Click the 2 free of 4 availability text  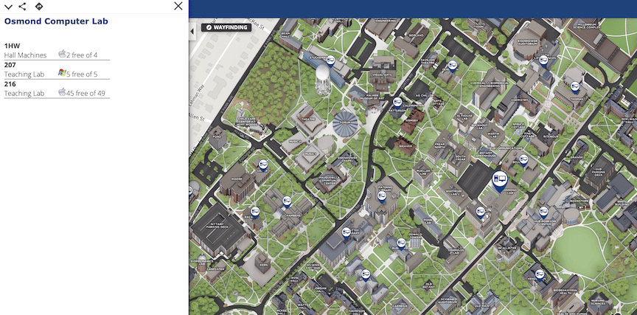[82, 55]
